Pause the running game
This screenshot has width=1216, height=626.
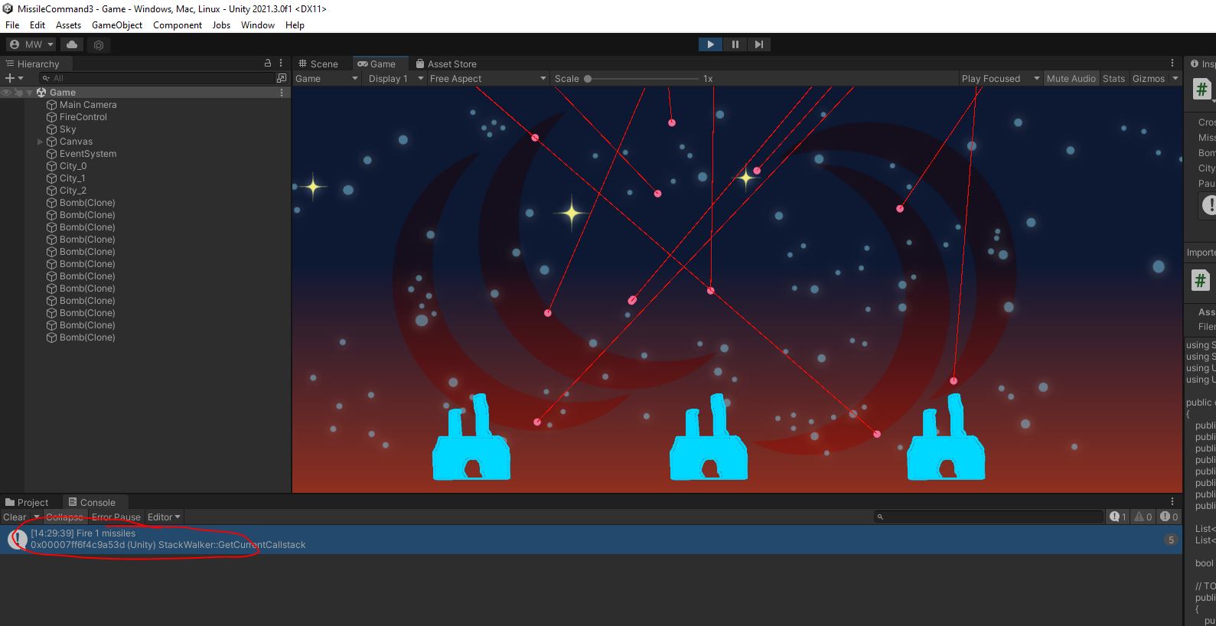click(735, 44)
